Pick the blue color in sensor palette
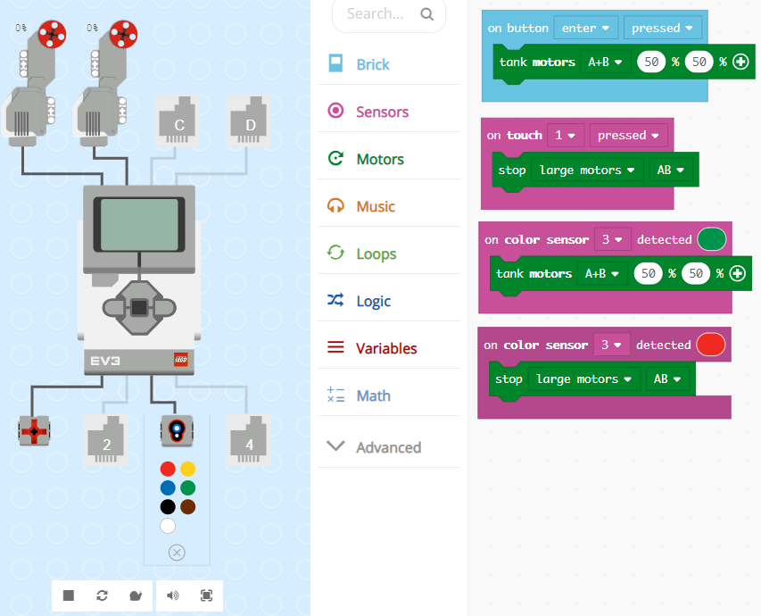Screen dimensions: 761x616 click(x=168, y=487)
